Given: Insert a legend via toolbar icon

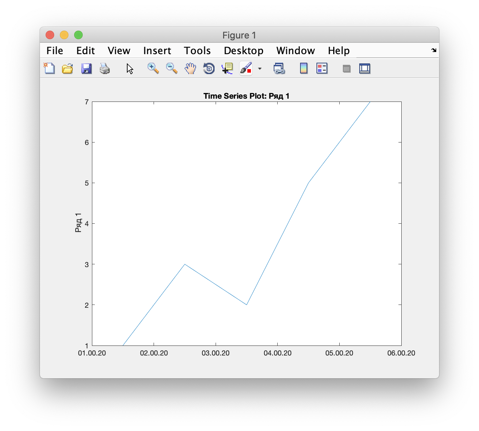Looking at the screenshot, I should point(322,68).
